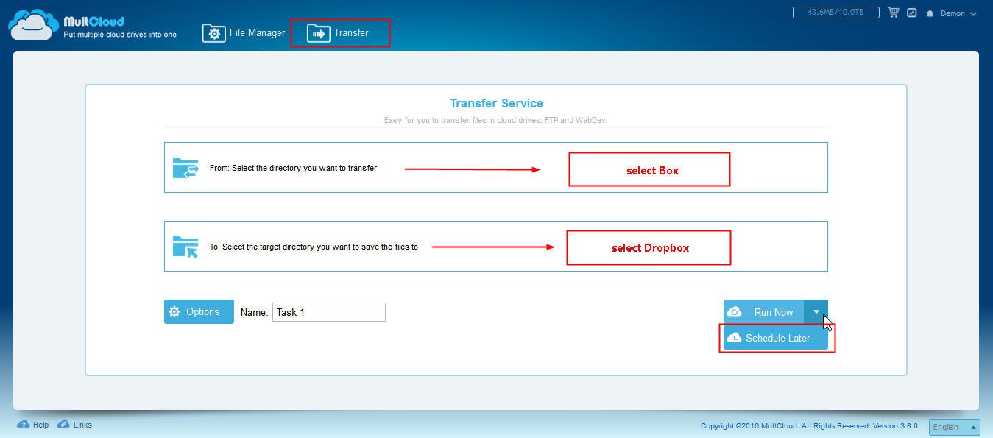Open the shopping cart icon
Viewport: 993px width, 438px height.
(894, 13)
